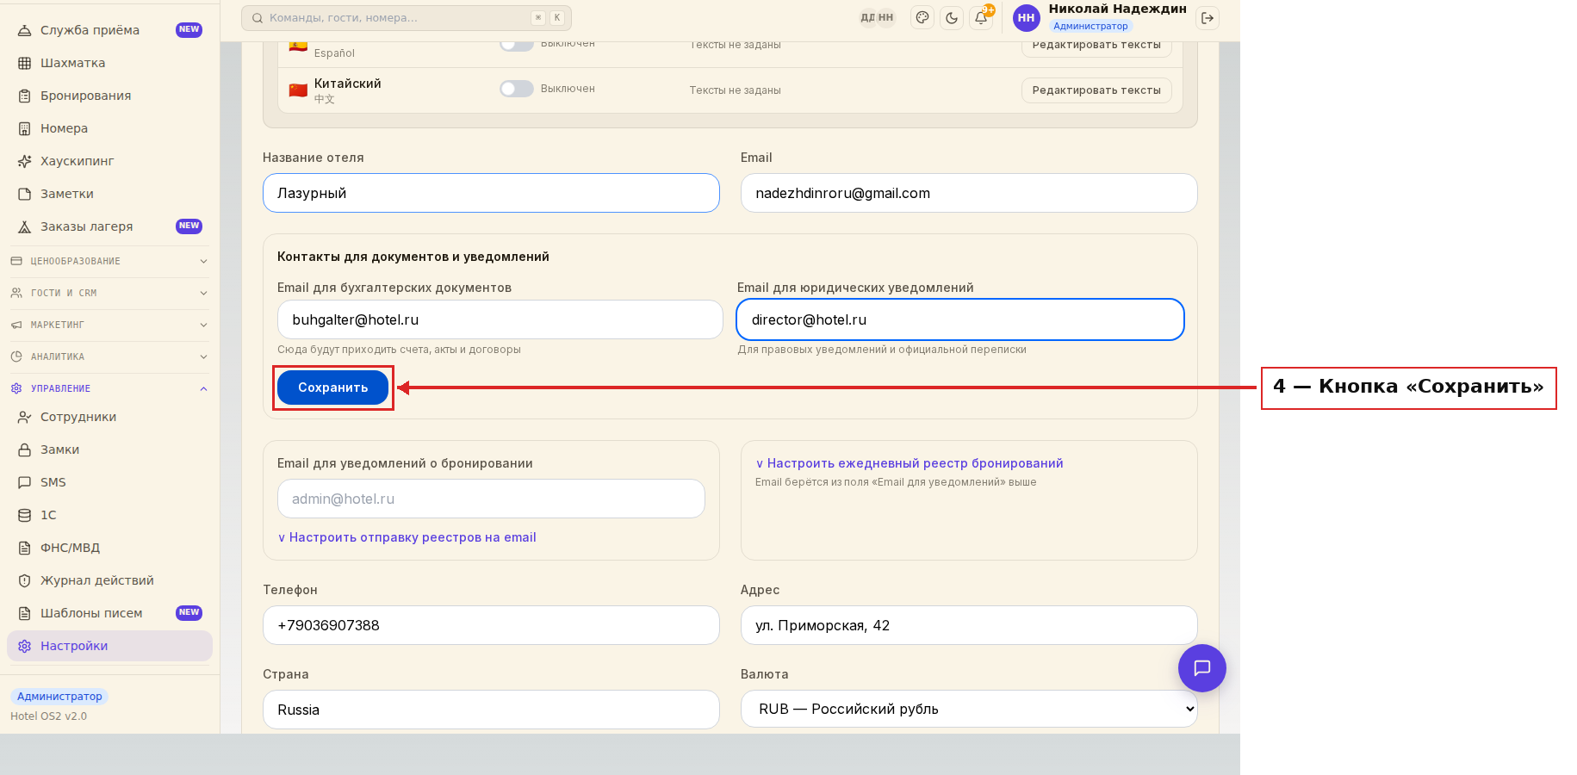Focus the Название отеля input field
This screenshot has height=775, width=1577.
(491, 193)
